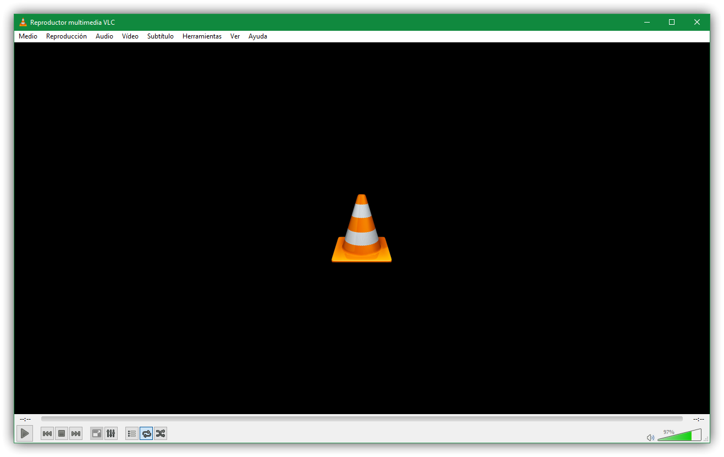Open the Reproducción menu
Screen dimensions: 724x457
[67, 36]
